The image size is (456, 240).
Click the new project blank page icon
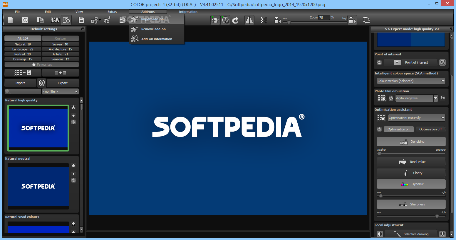coord(10,20)
